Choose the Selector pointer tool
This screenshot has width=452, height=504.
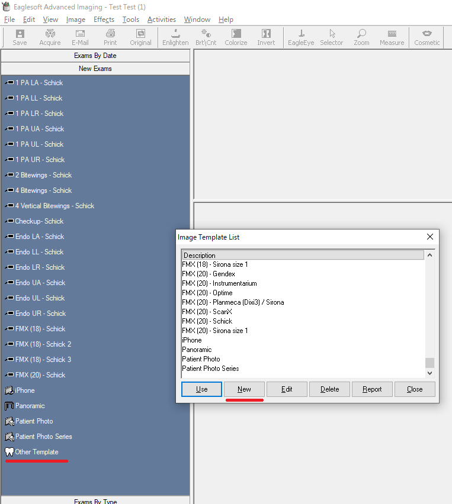pyautogui.click(x=331, y=37)
